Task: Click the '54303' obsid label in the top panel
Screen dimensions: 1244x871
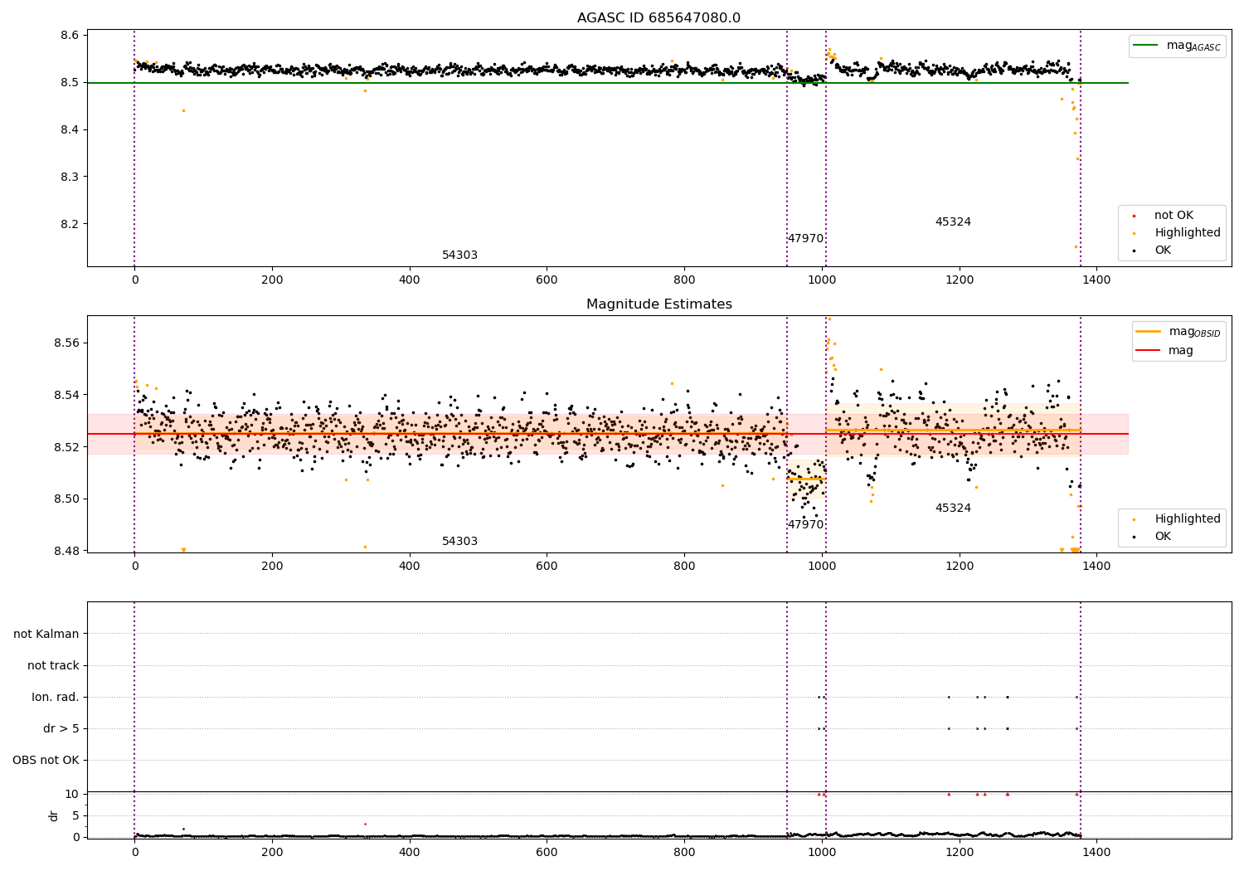Action: click(459, 255)
